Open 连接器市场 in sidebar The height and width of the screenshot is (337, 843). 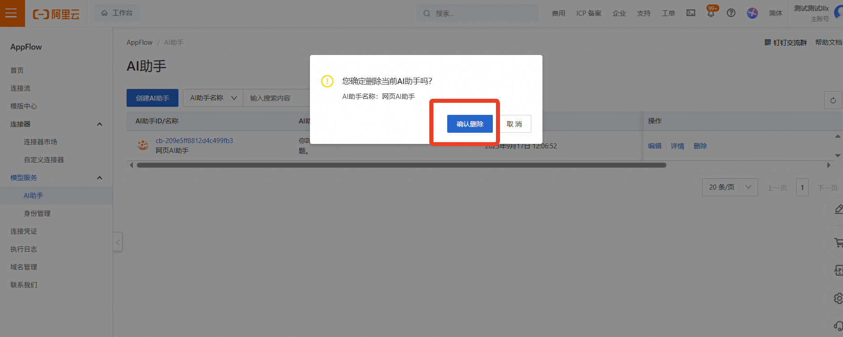tap(40, 142)
